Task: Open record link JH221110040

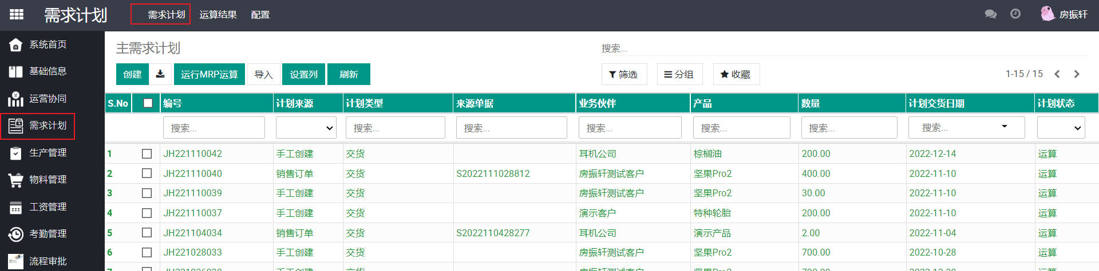Action: (x=193, y=173)
